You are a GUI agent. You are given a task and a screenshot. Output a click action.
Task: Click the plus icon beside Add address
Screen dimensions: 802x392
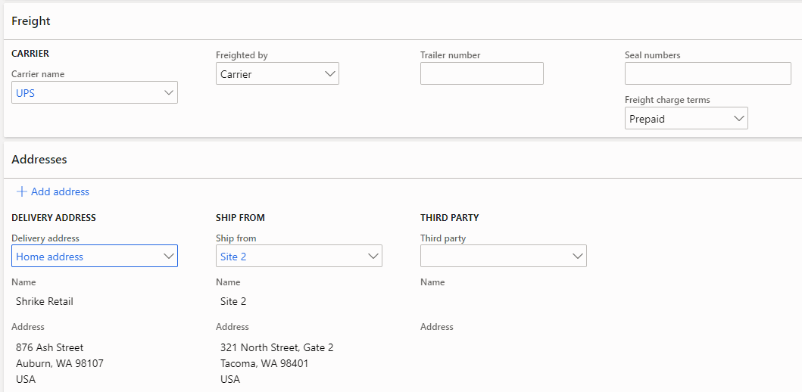21,191
